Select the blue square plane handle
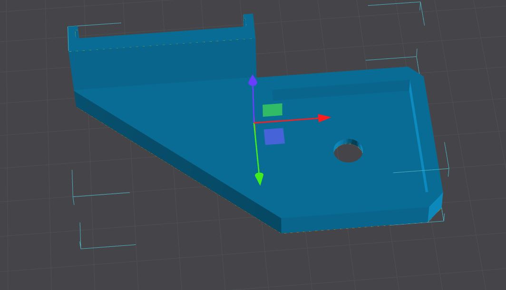This screenshot has width=506, height=290. 274,136
